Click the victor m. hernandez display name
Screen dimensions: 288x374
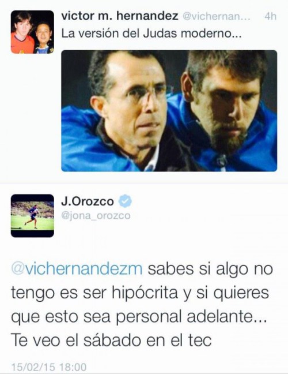click(120, 16)
